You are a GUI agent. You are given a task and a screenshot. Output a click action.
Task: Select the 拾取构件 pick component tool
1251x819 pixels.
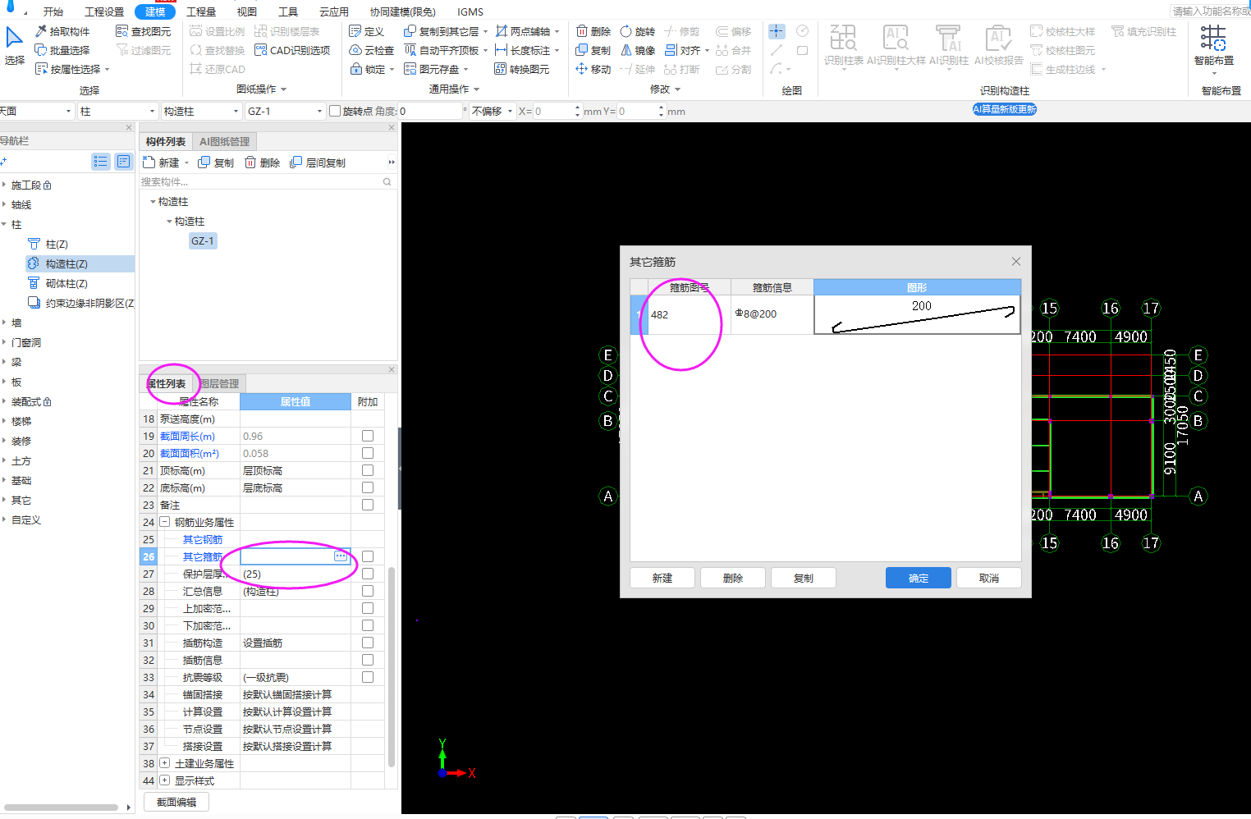point(62,31)
